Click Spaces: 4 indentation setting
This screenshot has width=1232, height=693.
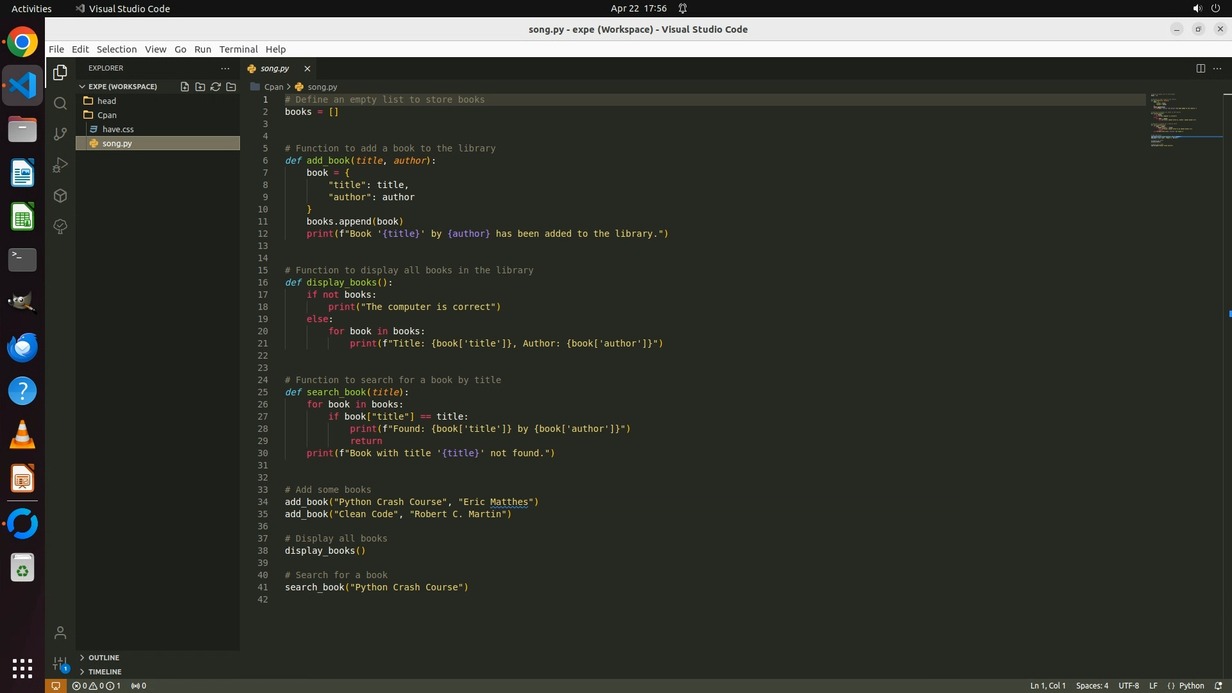[x=1091, y=685]
